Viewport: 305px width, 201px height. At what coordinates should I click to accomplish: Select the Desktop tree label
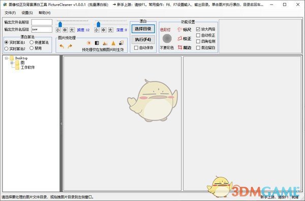pos(21,58)
